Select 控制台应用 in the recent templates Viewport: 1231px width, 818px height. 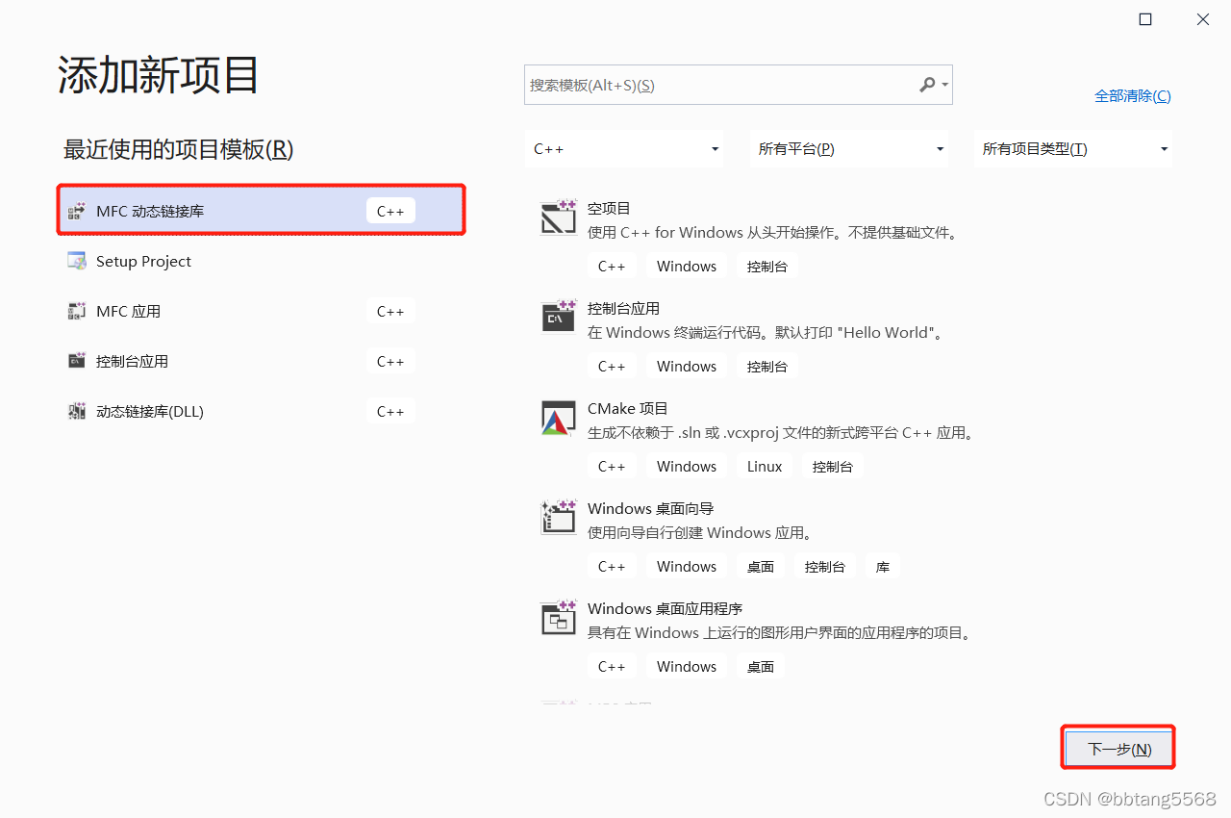[262, 361]
